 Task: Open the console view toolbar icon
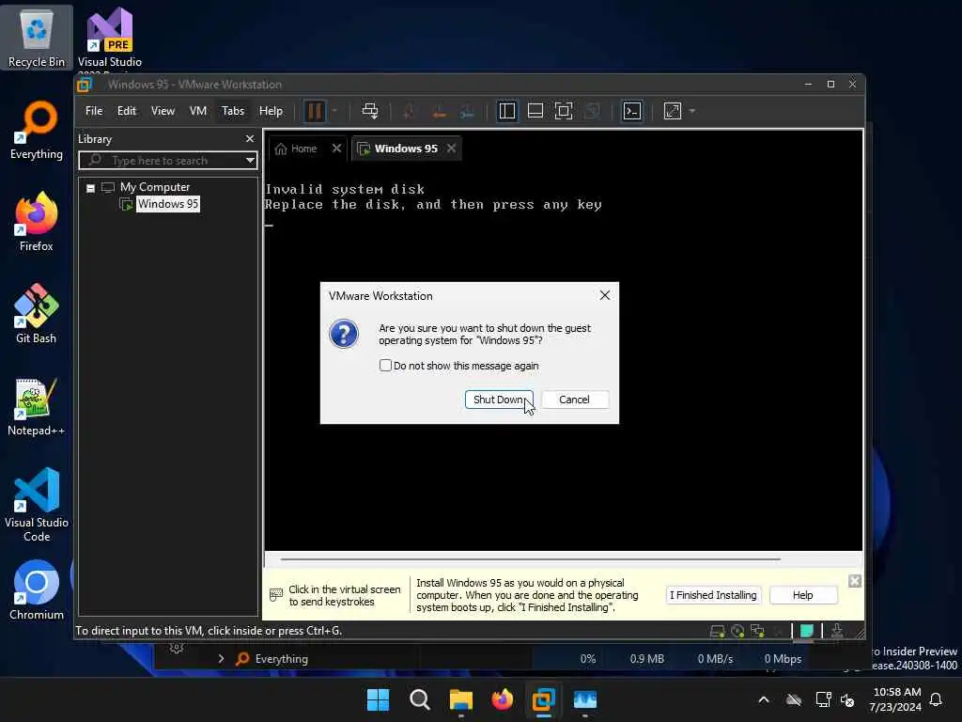coord(632,111)
